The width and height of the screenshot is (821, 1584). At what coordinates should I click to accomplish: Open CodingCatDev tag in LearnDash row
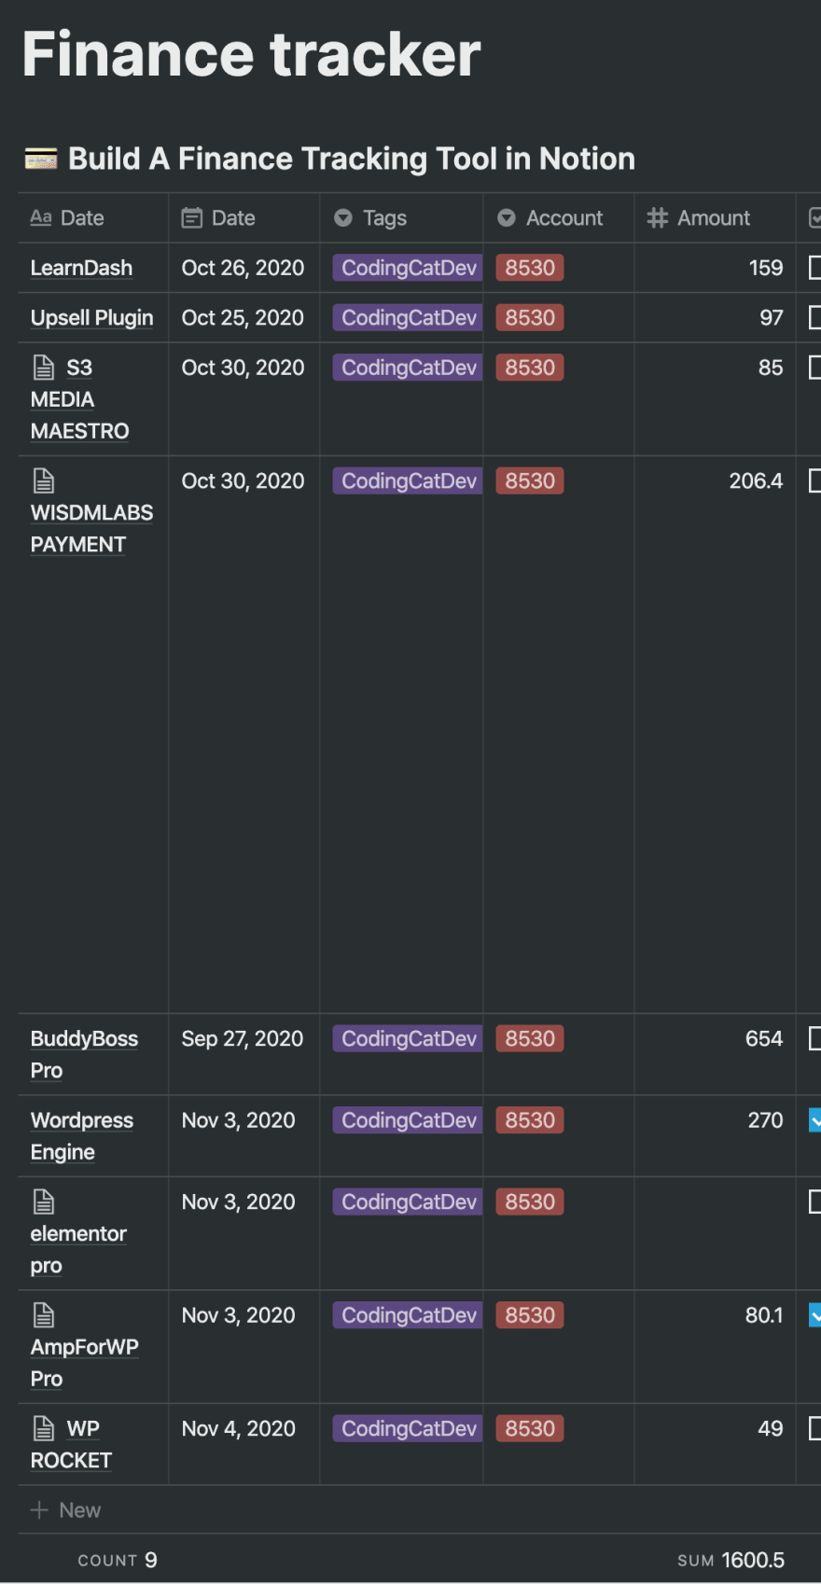pos(409,268)
